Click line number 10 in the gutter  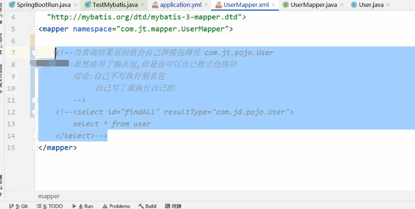point(11,88)
